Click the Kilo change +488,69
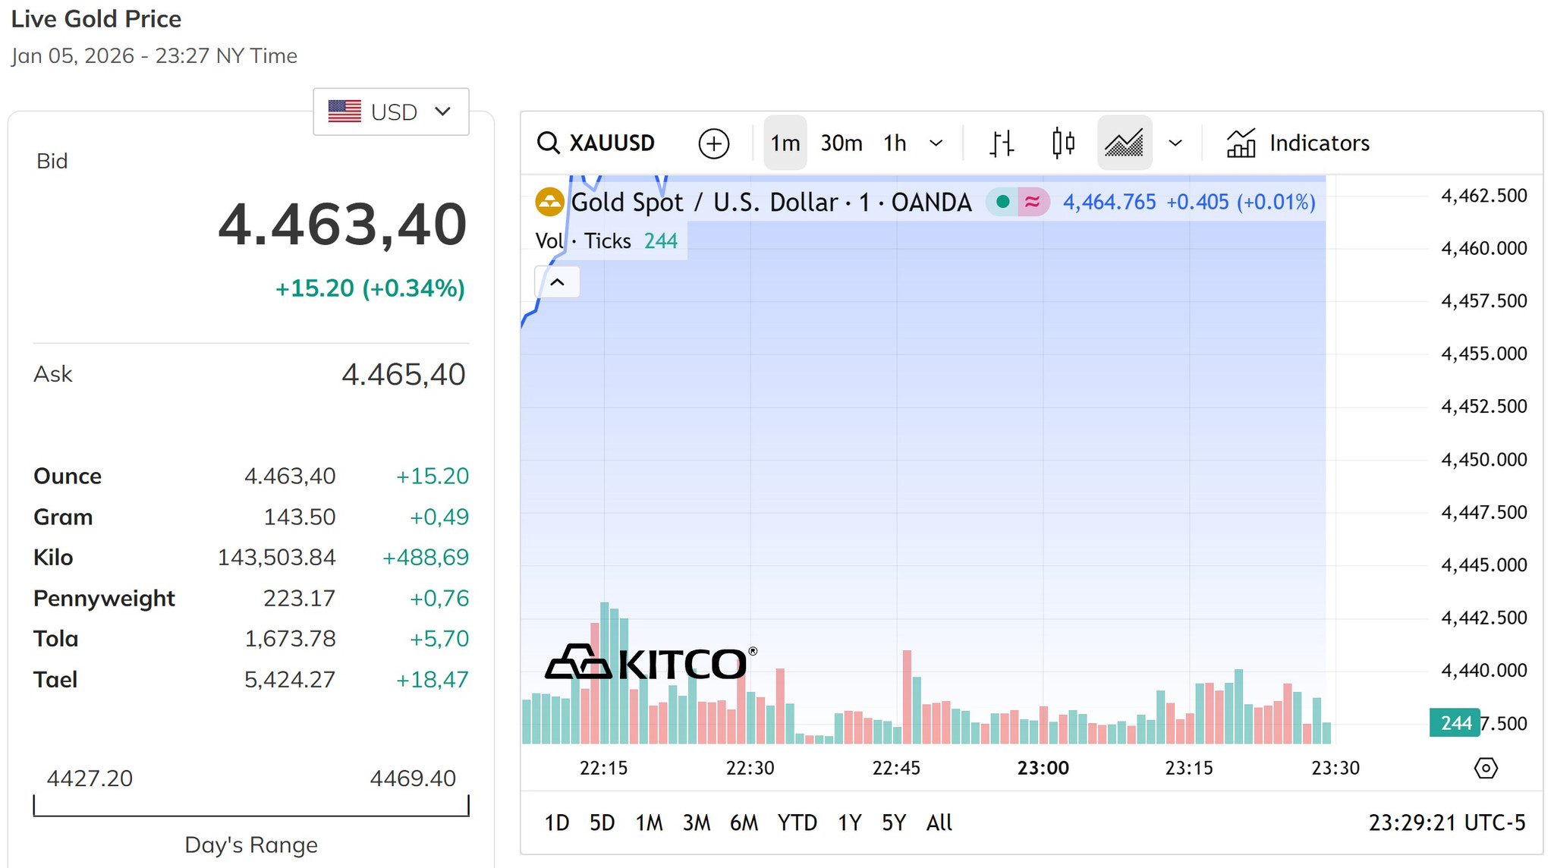Viewport: 1554px width, 868px height. tap(426, 558)
